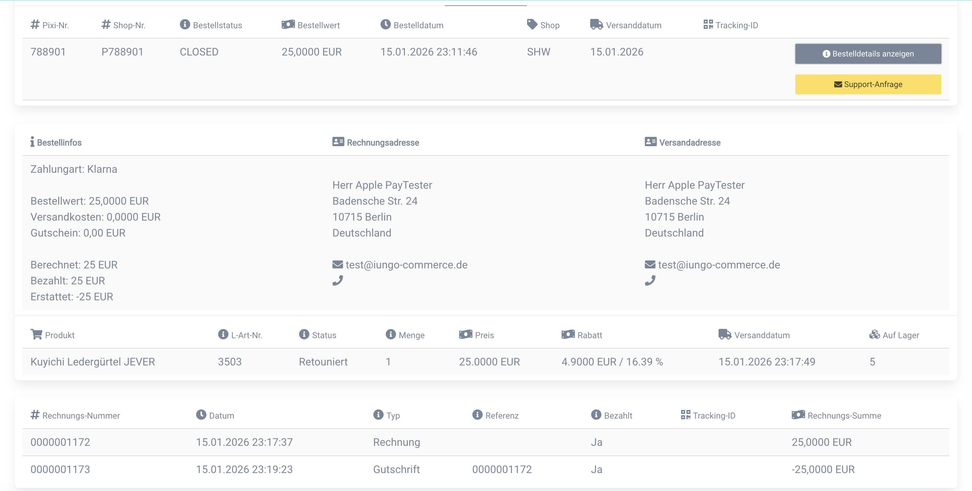The image size is (972, 491).
Task: Click the clock icon beside Bestelldatum
Action: 385,25
